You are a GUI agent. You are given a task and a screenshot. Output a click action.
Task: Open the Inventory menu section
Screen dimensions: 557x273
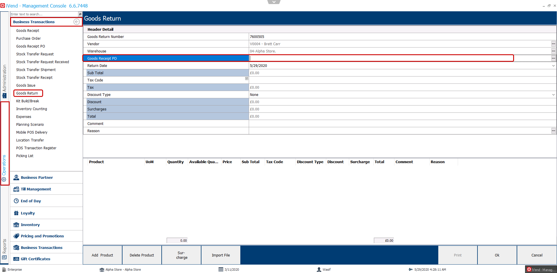[x=46, y=225]
